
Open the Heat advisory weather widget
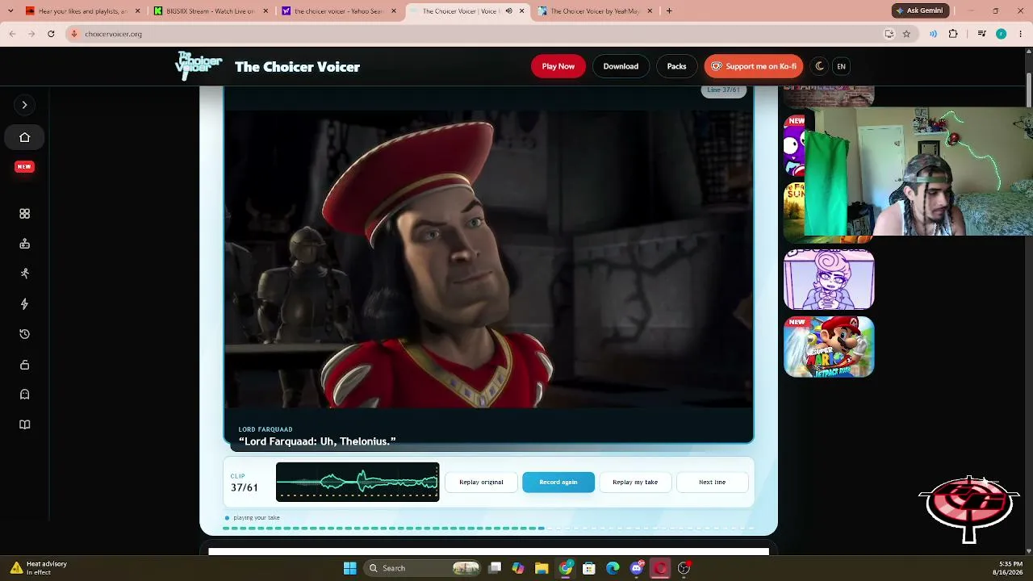pyautogui.click(x=39, y=568)
